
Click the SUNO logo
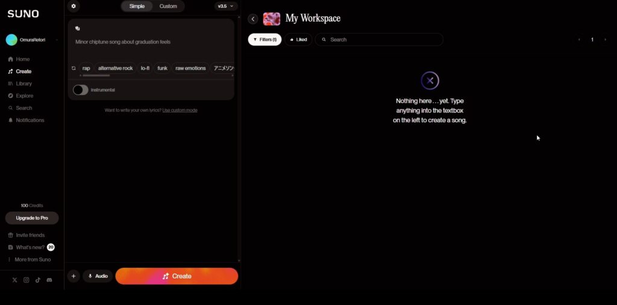coord(23,14)
